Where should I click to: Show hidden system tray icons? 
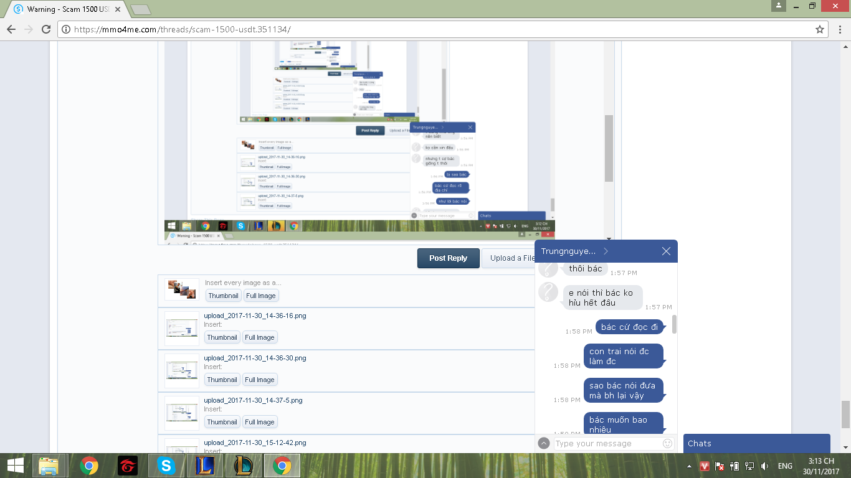(x=689, y=466)
